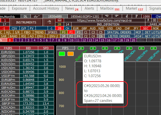Toggle the FIBO indicator button
The width and height of the screenshot is (161, 115).
coord(27,32)
